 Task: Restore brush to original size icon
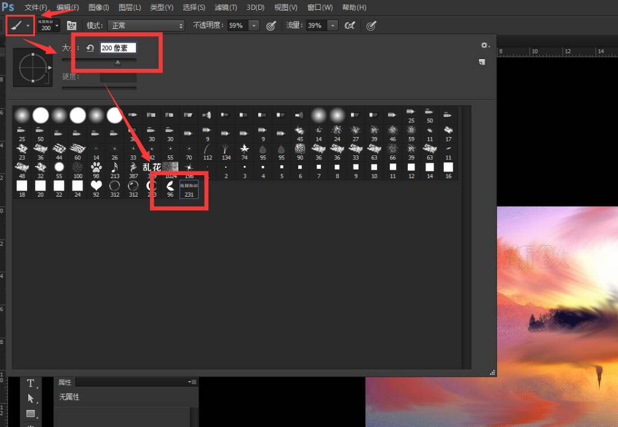(x=90, y=48)
